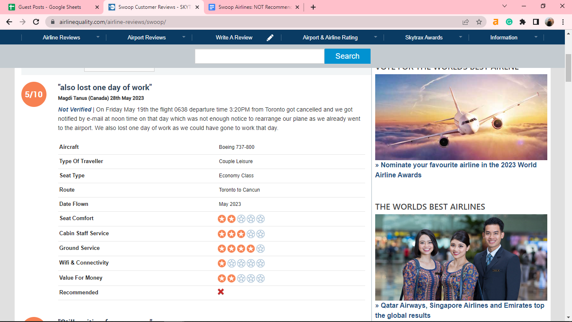Expand the Airport Reviews dropdown arrow
The width and height of the screenshot is (572, 322).
point(183,37)
